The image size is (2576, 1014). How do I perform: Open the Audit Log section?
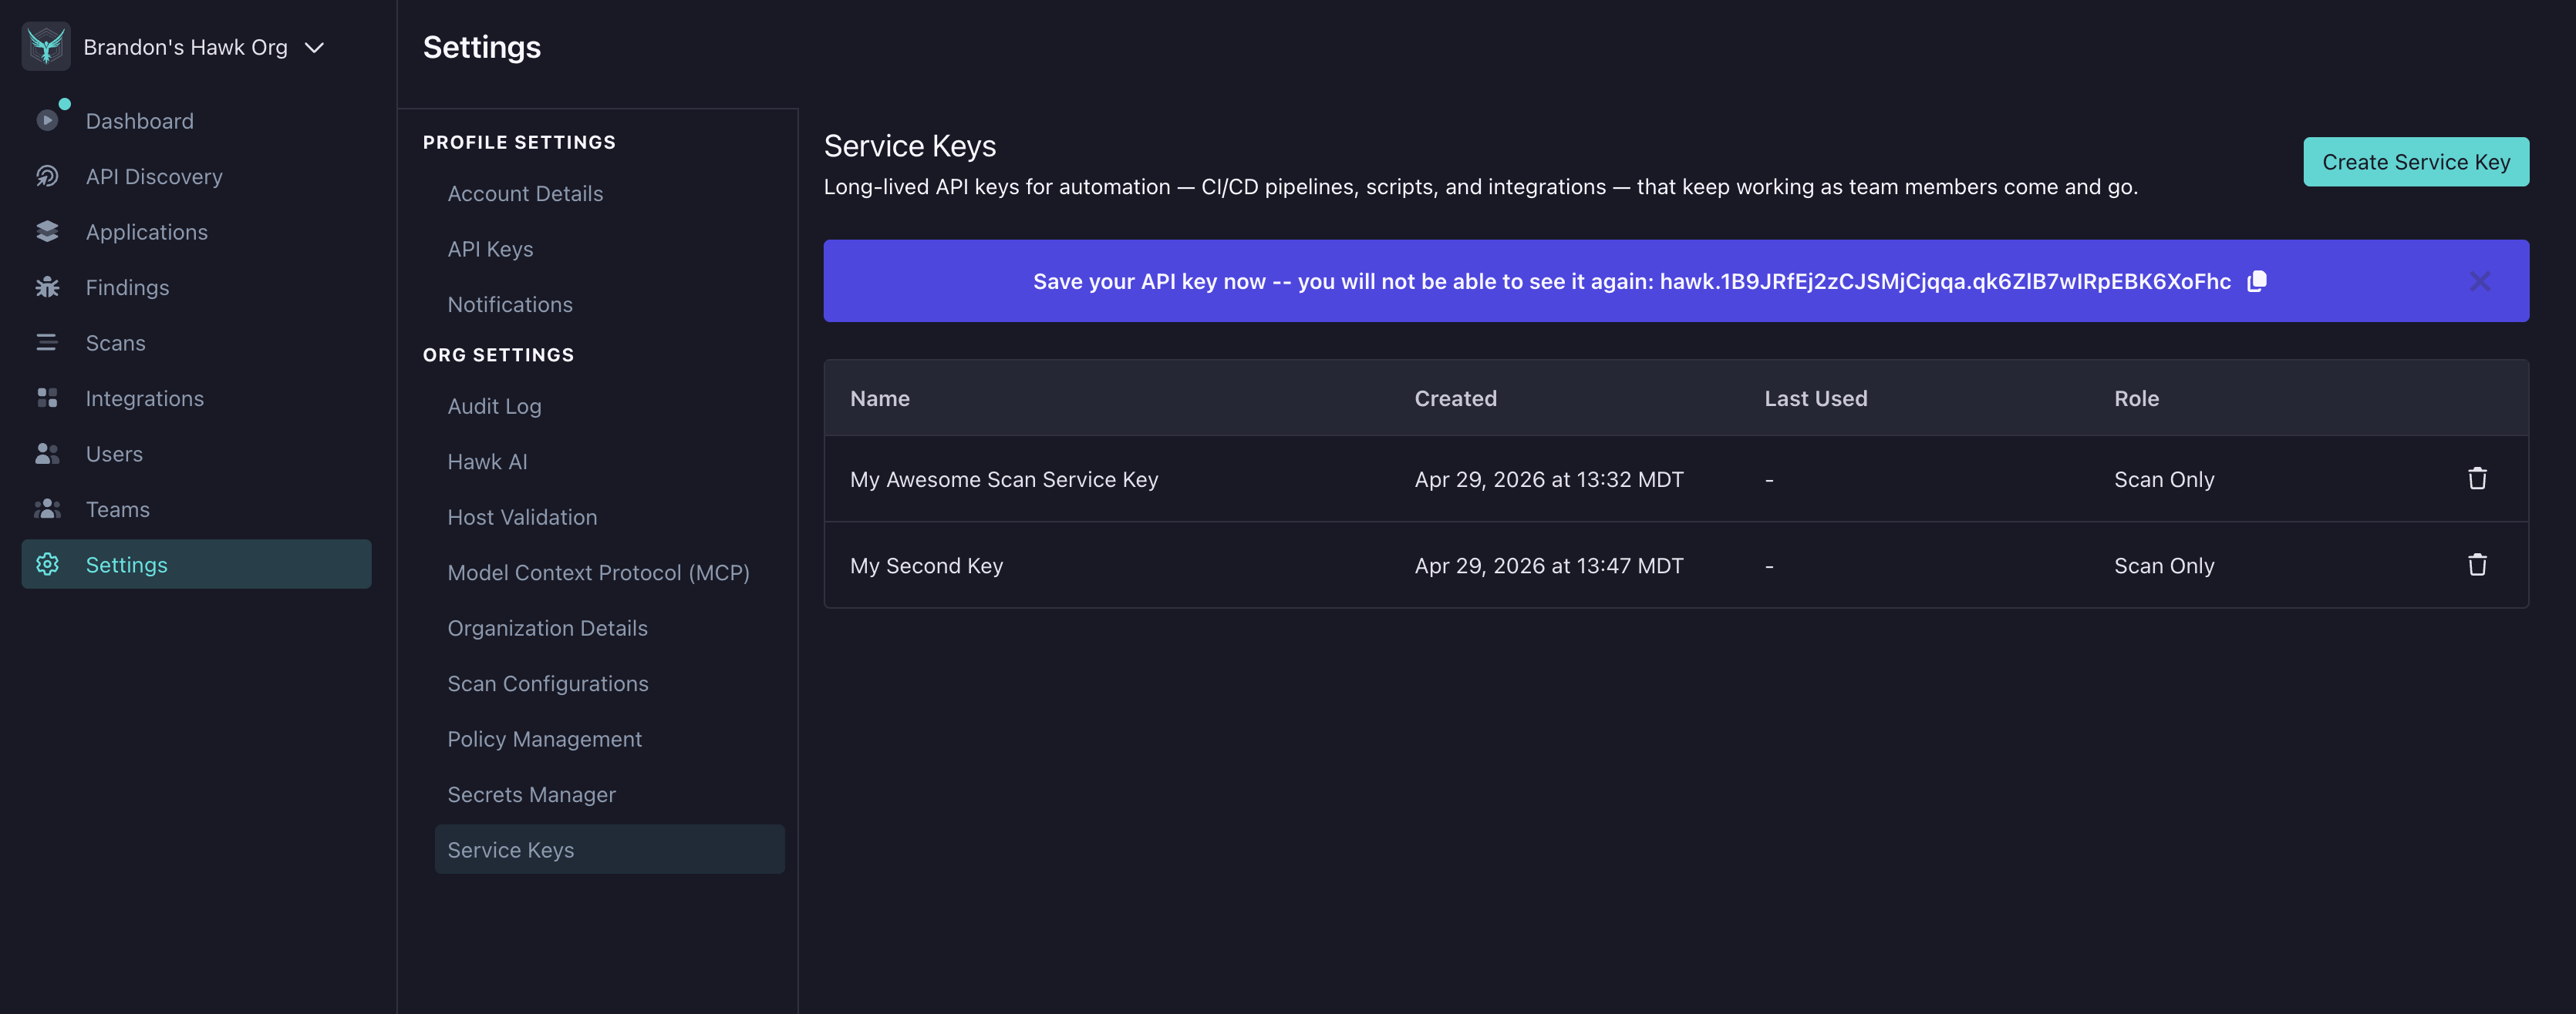(494, 407)
